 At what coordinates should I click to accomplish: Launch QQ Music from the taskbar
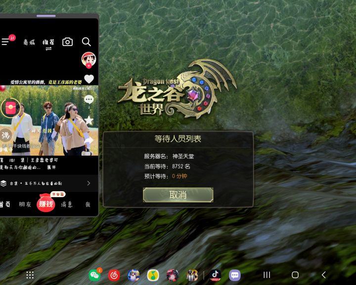point(153,275)
